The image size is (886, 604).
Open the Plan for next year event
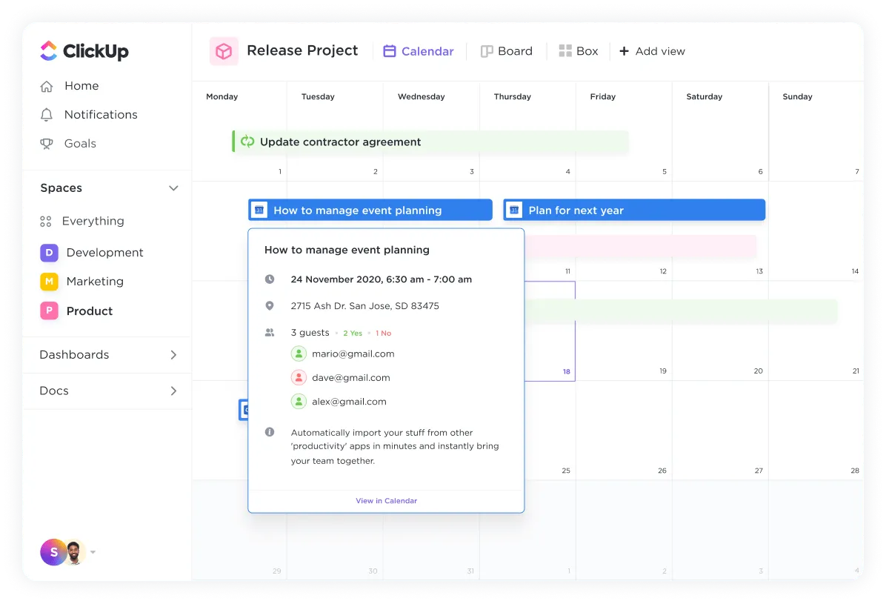point(634,210)
